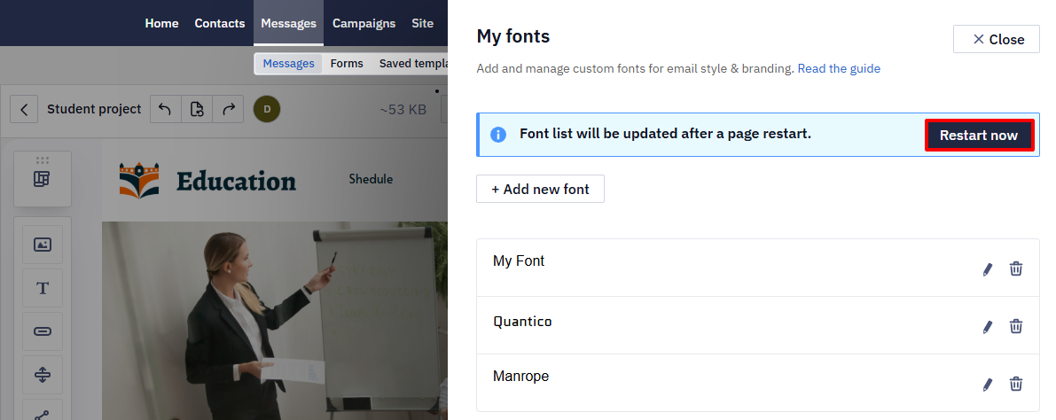Edit the My Font entry with the pencil
1056x420 pixels.
(x=988, y=269)
